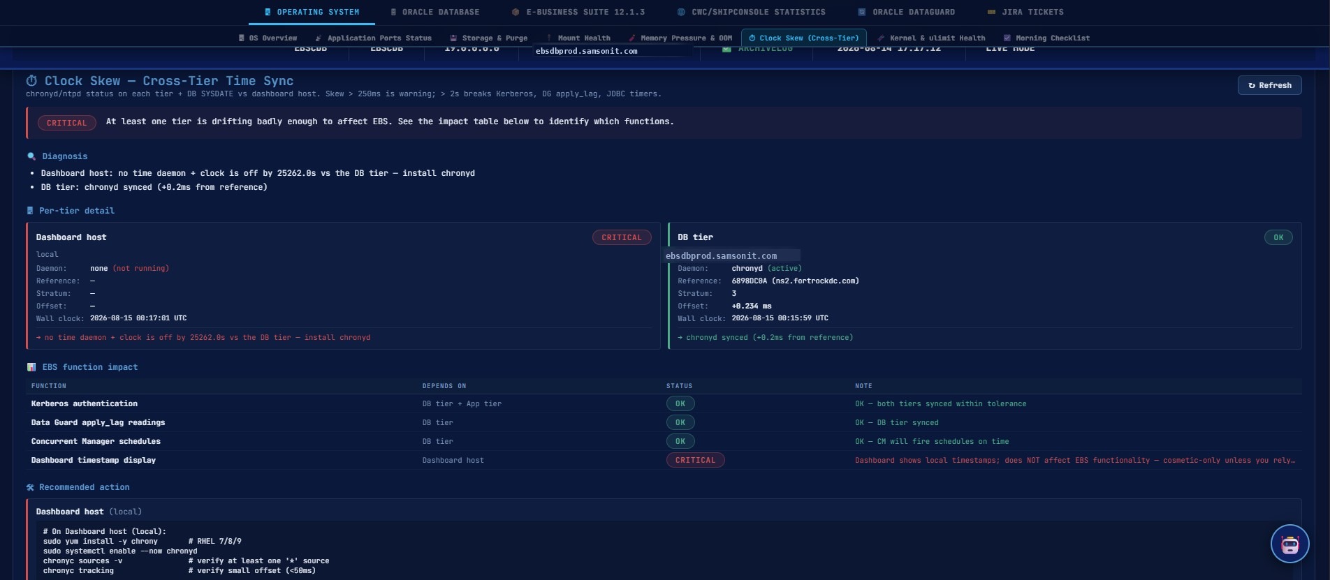This screenshot has width=1330, height=580.
Task: Click the clock icon beside Clock Skew heading
Action: tap(32, 81)
